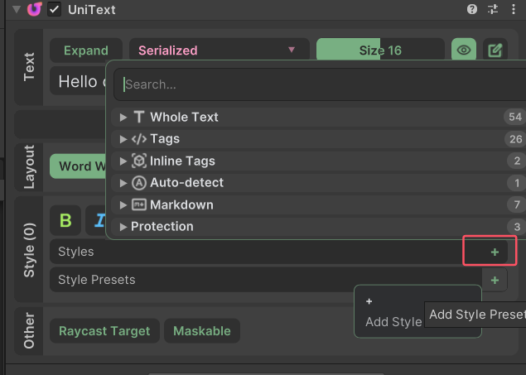Image resolution: width=526 pixels, height=375 pixels.
Task: Toggle the Expand button in Text section
Action: [86, 50]
